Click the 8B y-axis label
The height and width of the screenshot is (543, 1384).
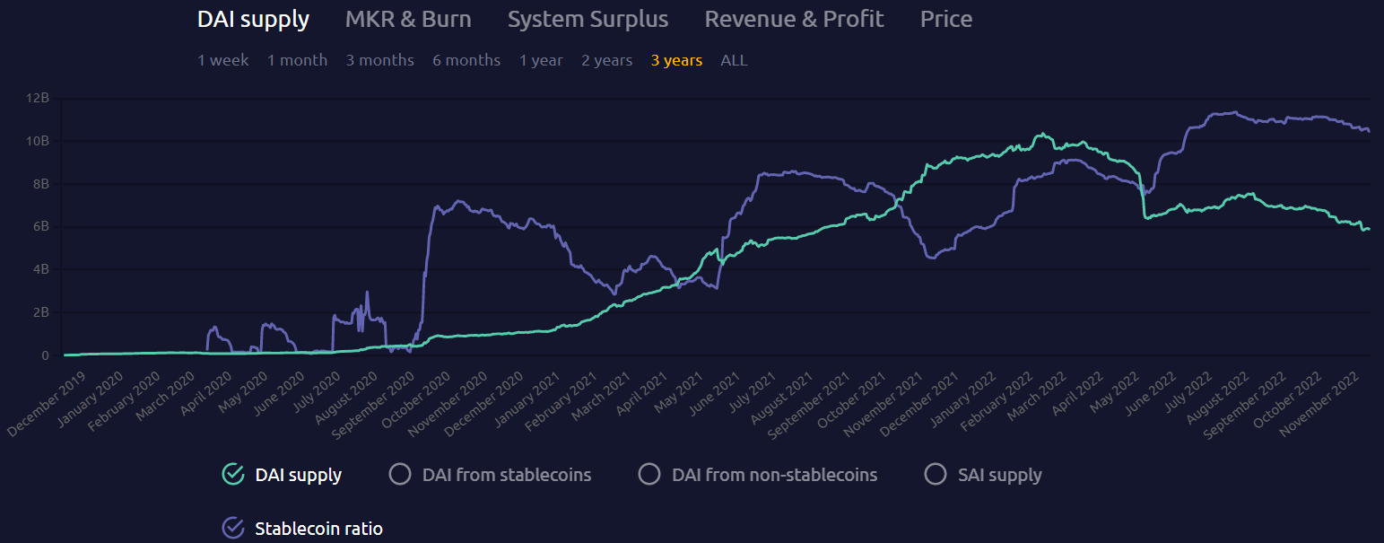coord(41,184)
